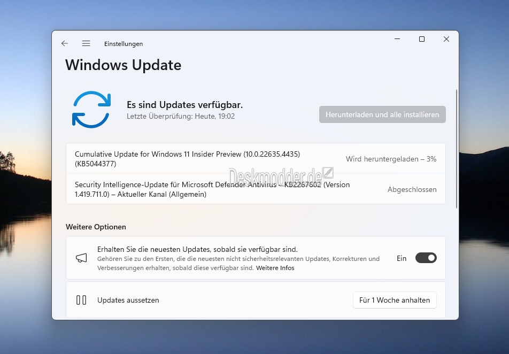Minimize the Einstellungen window
Screen dimensions: 509x354
[x=397, y=39]
